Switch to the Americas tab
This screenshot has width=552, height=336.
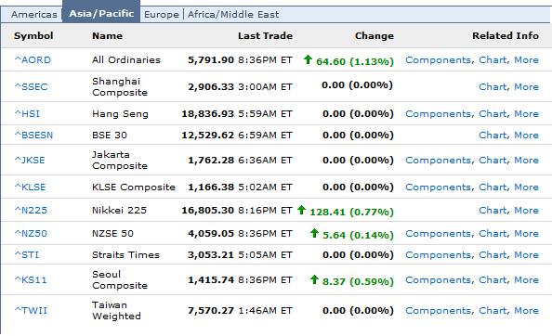[x=34, y=15]
